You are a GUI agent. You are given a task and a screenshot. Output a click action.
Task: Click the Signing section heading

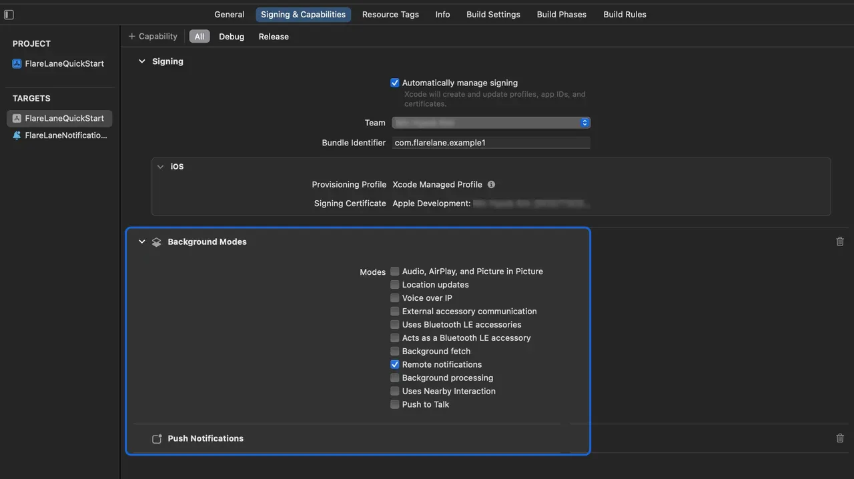pos(167,61)
